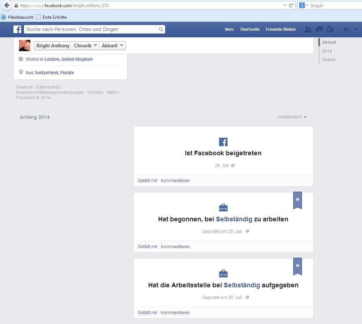
Task: Click the padlock icon in address bar
Action: (16, 5)
